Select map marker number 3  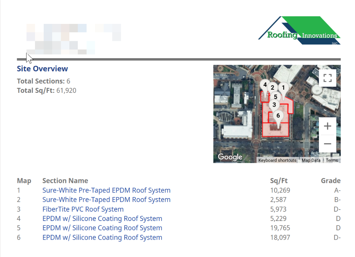click(274, 105)
